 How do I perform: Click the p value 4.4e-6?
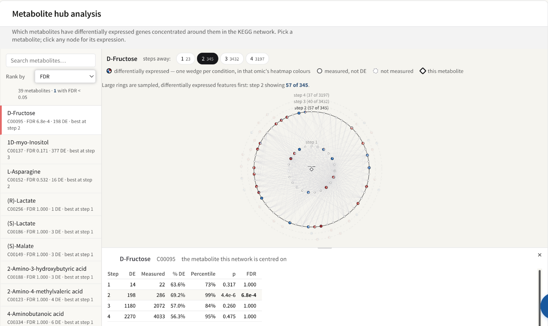tap(228, 295)
